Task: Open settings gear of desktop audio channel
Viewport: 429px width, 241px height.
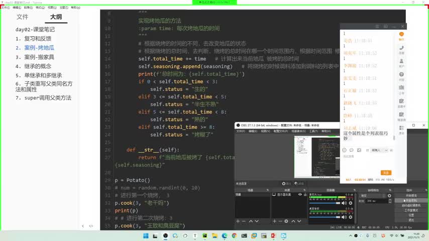Action: point(351,217)
